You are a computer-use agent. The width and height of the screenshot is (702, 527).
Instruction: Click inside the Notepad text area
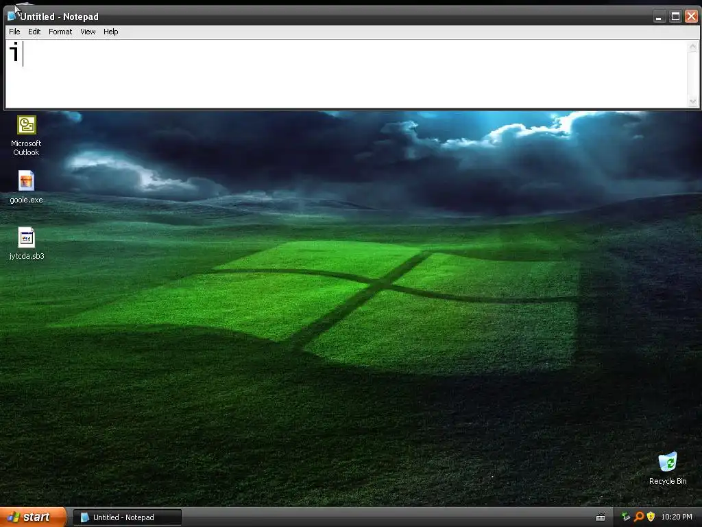pos(346,74)
